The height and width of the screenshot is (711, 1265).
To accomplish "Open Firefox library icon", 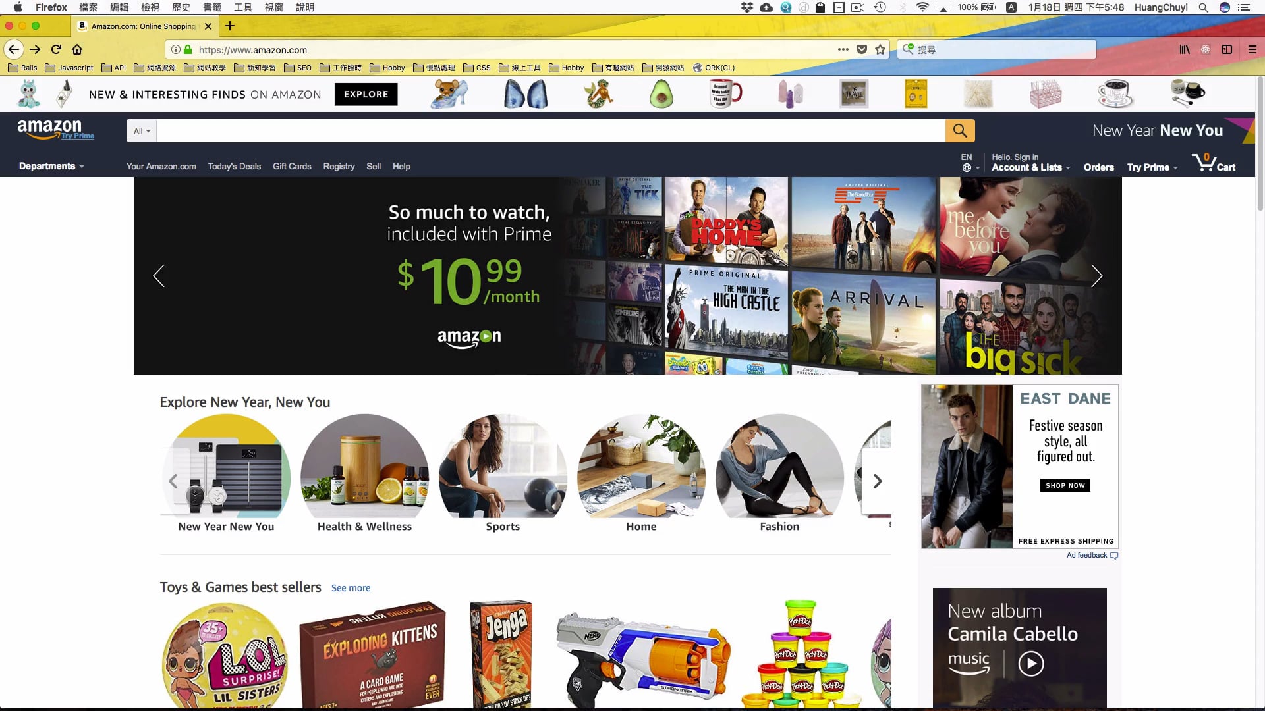I will pos(1185,49).
